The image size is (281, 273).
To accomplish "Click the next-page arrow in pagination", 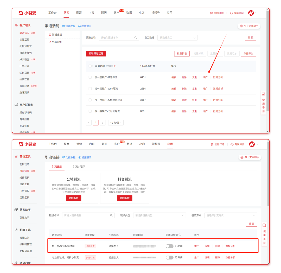I will coord(103,123).
